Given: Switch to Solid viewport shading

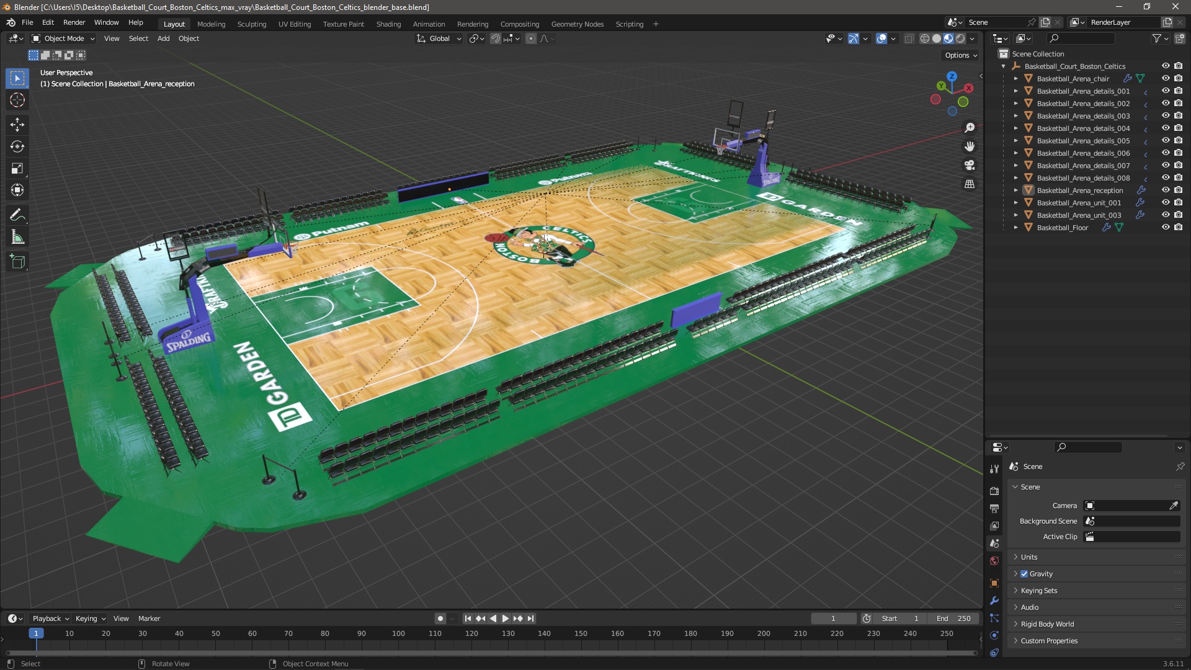Looking at the screenshot, I should 937,38.
